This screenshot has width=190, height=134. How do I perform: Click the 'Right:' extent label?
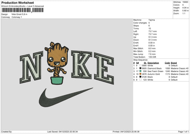click(136, 34)
